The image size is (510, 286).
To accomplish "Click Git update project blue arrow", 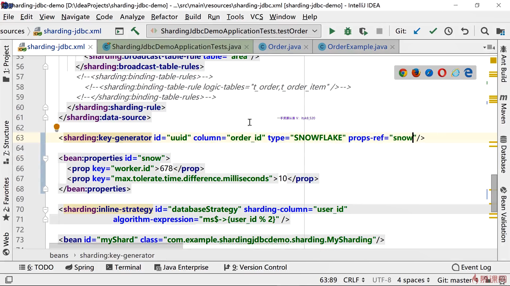I will (417, 31).
